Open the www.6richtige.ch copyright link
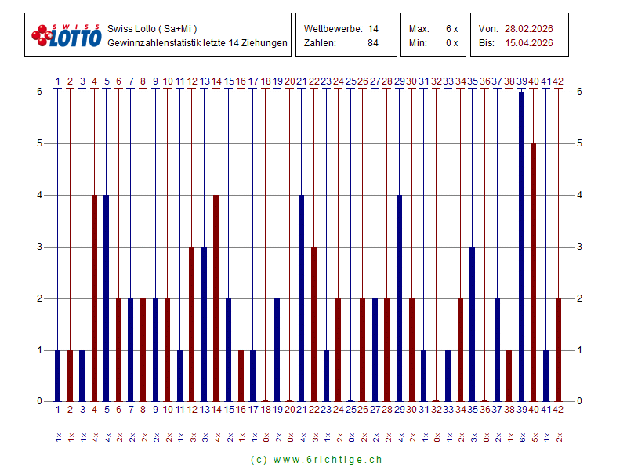The image size is (627, 470). pos(316,460)
